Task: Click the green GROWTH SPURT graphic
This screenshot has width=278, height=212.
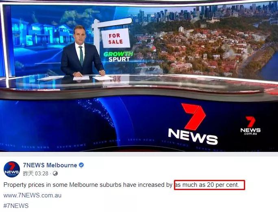Action: tap(118, 56)
